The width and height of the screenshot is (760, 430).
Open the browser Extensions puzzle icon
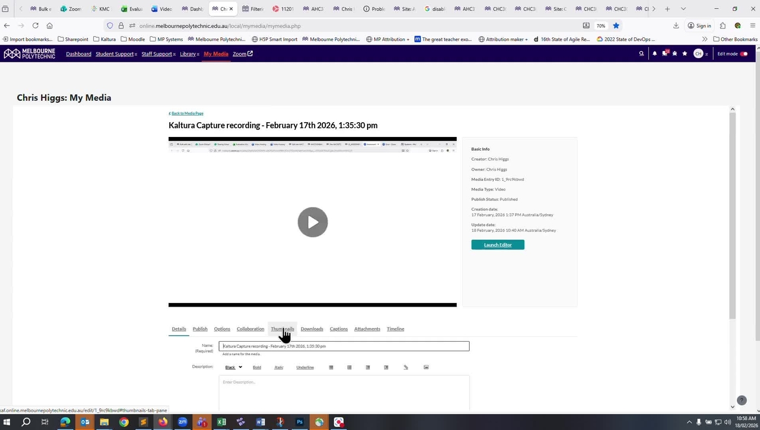723,26
